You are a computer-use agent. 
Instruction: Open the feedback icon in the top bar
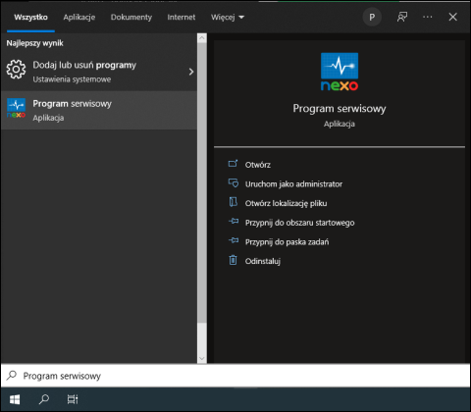[x=402, y=17]
